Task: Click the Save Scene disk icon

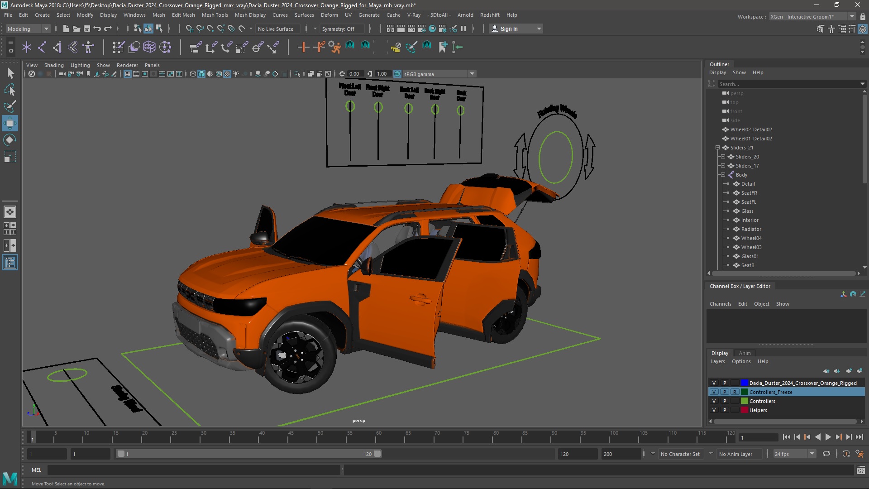Action: tap(87, 29)
